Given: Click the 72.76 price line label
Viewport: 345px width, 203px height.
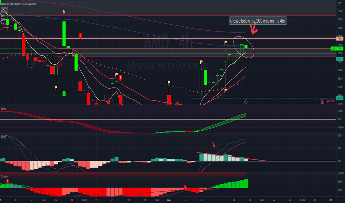Looking at the screenshot, I should (x=340, y=39).
